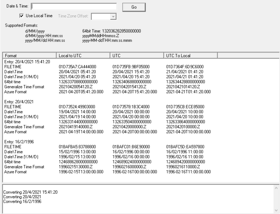Click the UTC To Local column header

coord(191,56)
